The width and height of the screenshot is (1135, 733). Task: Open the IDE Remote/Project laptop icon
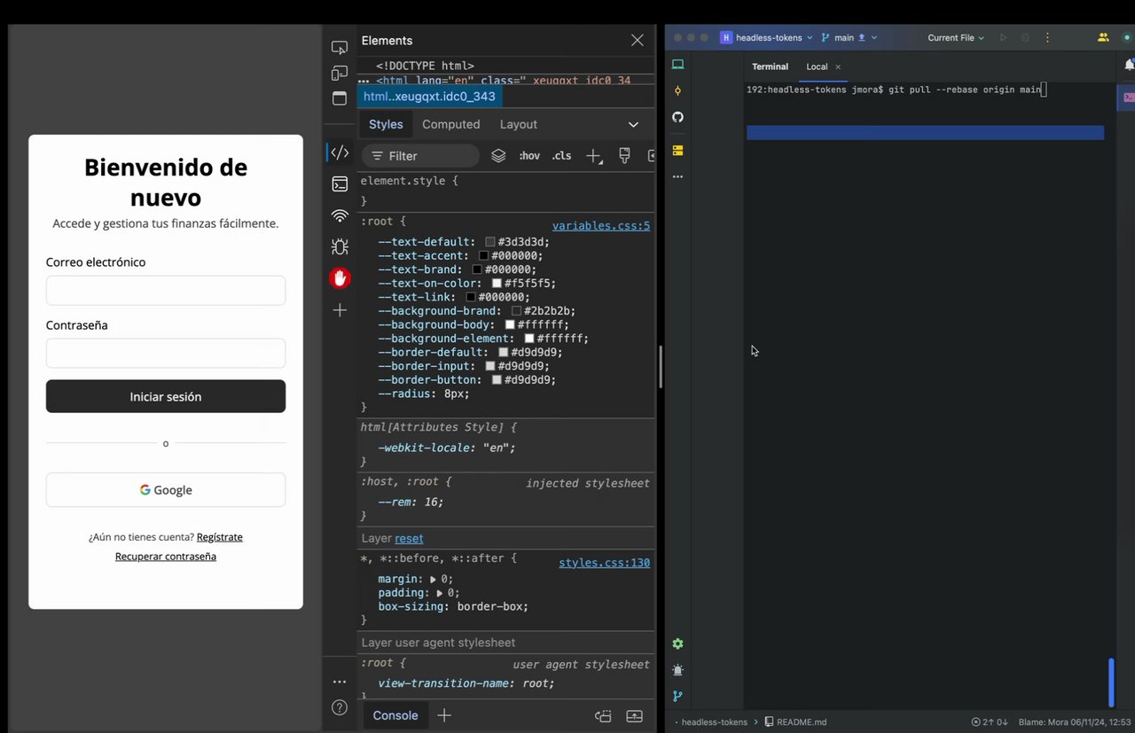677,64
